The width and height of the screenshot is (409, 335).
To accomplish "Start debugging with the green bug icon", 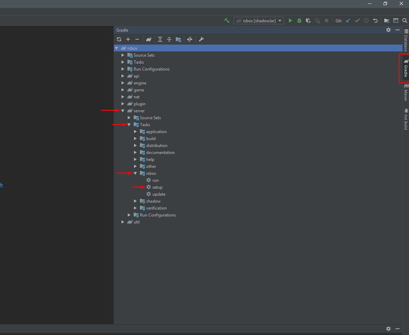I will tap(299, 21).
